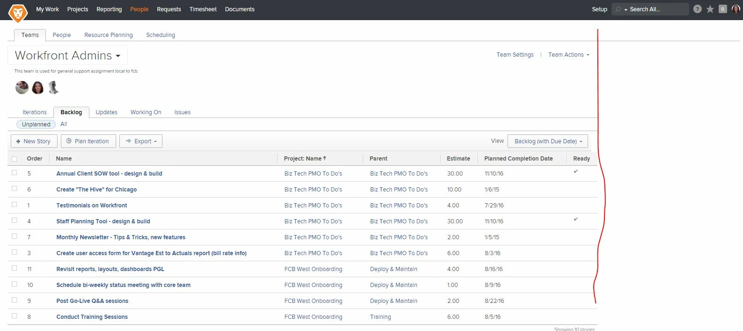The image size is (743, 331).
Task: Open the Team Actions dropdown
Action: pos(569,55)
